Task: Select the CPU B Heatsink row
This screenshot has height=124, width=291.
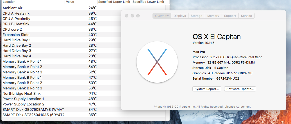Action: tap(62, 24)
